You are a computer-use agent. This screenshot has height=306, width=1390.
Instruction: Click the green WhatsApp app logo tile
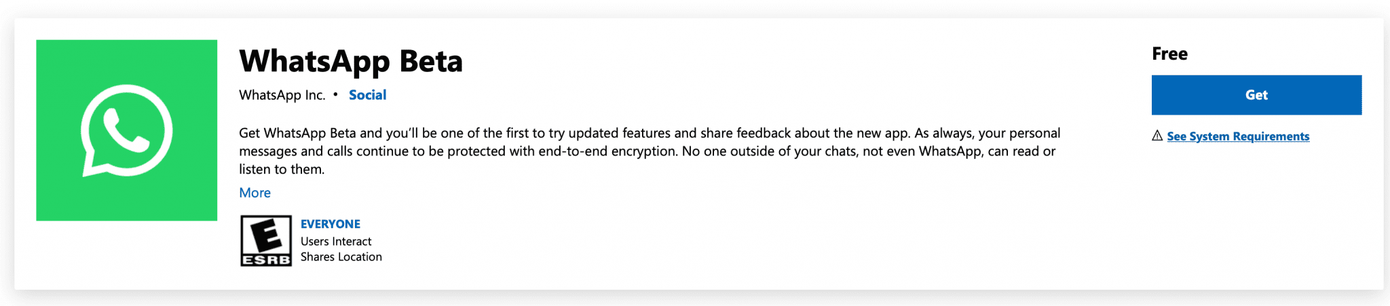126,130
